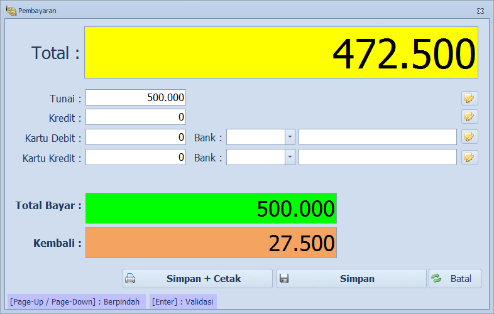Open the Bank dropdown for Kartu Debit
This screenshot has width=494, height=314.
290,137
